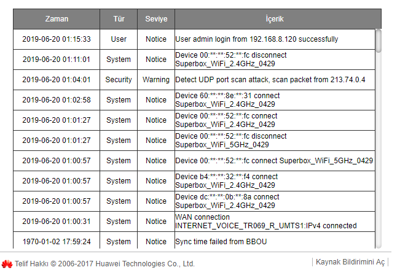The height and width of the screenshot is (270, 400).
Task: Click the User type cell in first row
Action: click(x=119, y=39)
